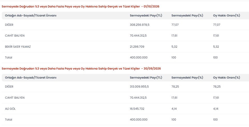The image size is (249, 127).
Task: Click the 30/09/2026 shareholders table title
Action: [81, 69]
